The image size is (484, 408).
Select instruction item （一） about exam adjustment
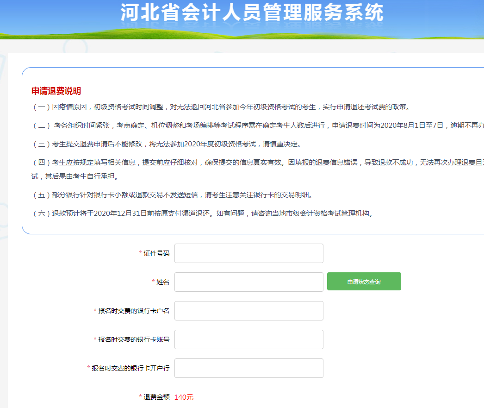pyautogui.click(x=185, y=107)
